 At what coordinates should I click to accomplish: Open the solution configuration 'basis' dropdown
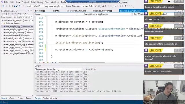coord(29,6)
